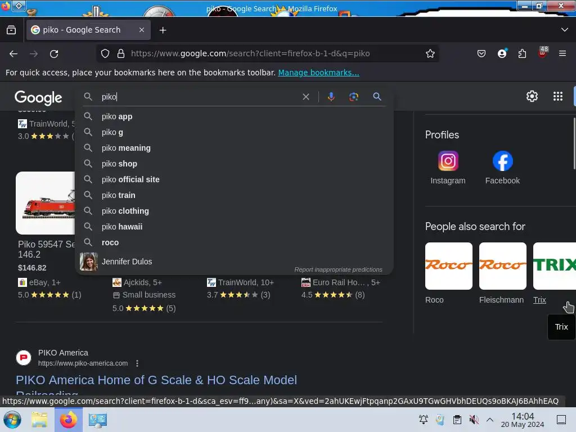Click the show desktop button
The image size is (576, 432).
[x=561, y=420]
